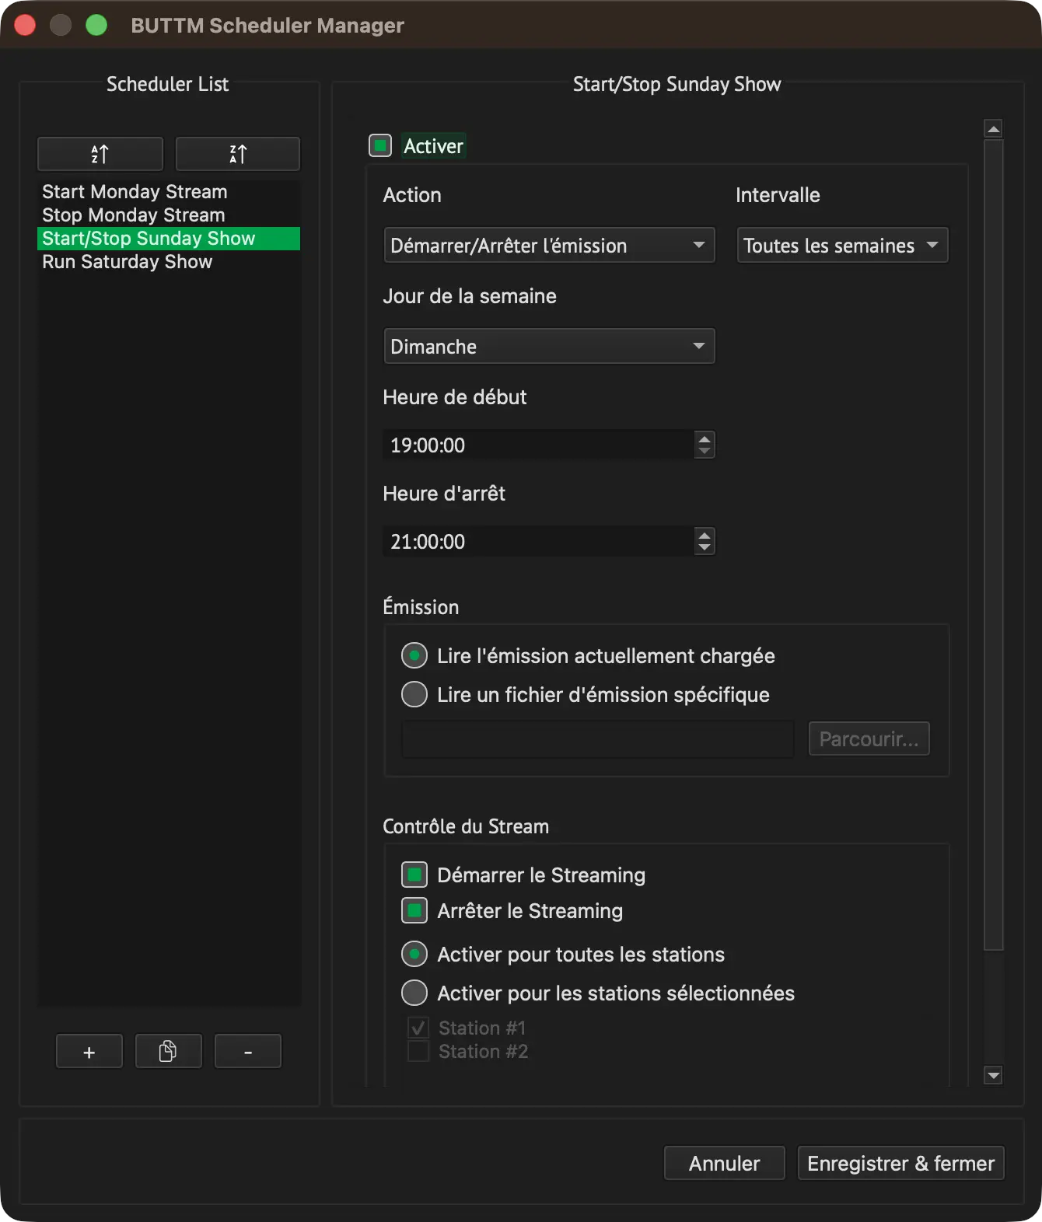
Task: Increase Heure de début with up arrow
Action: (x=705, y=438)
